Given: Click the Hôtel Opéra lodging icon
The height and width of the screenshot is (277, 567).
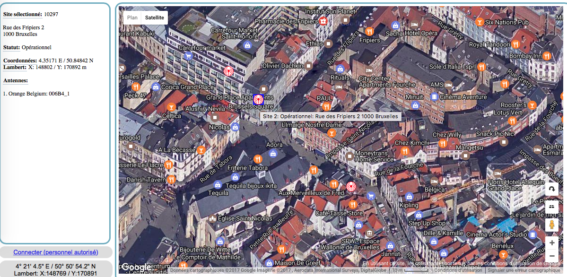Looking at the screenshot, I should 415,26.
